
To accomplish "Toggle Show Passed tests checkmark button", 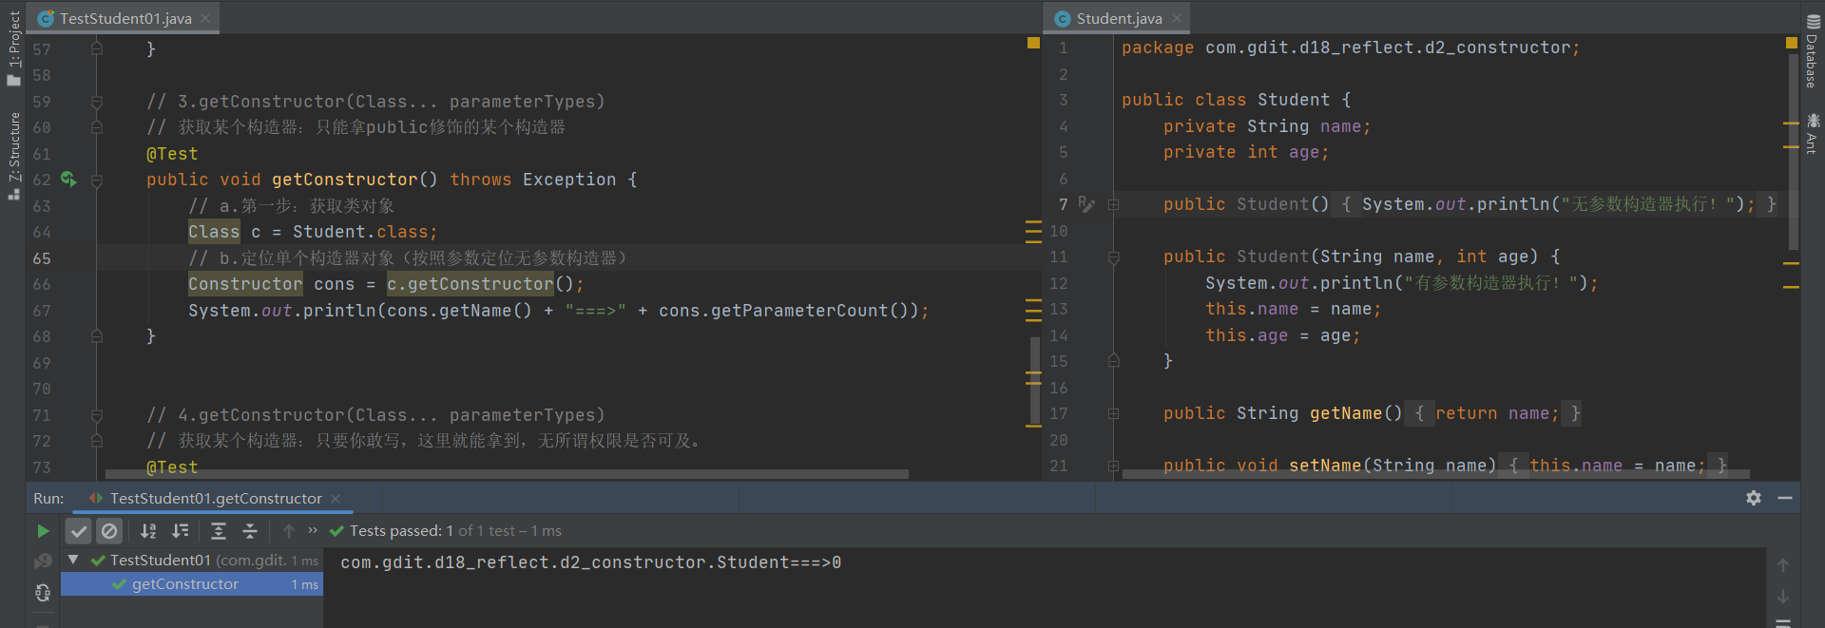I will (79, 531).
